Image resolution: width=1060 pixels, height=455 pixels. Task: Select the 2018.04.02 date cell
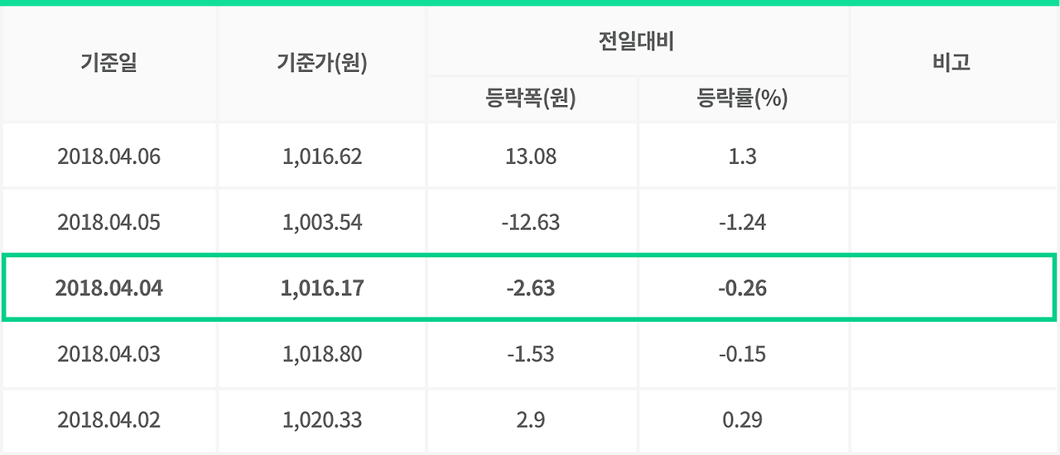(x=109, y=420)
